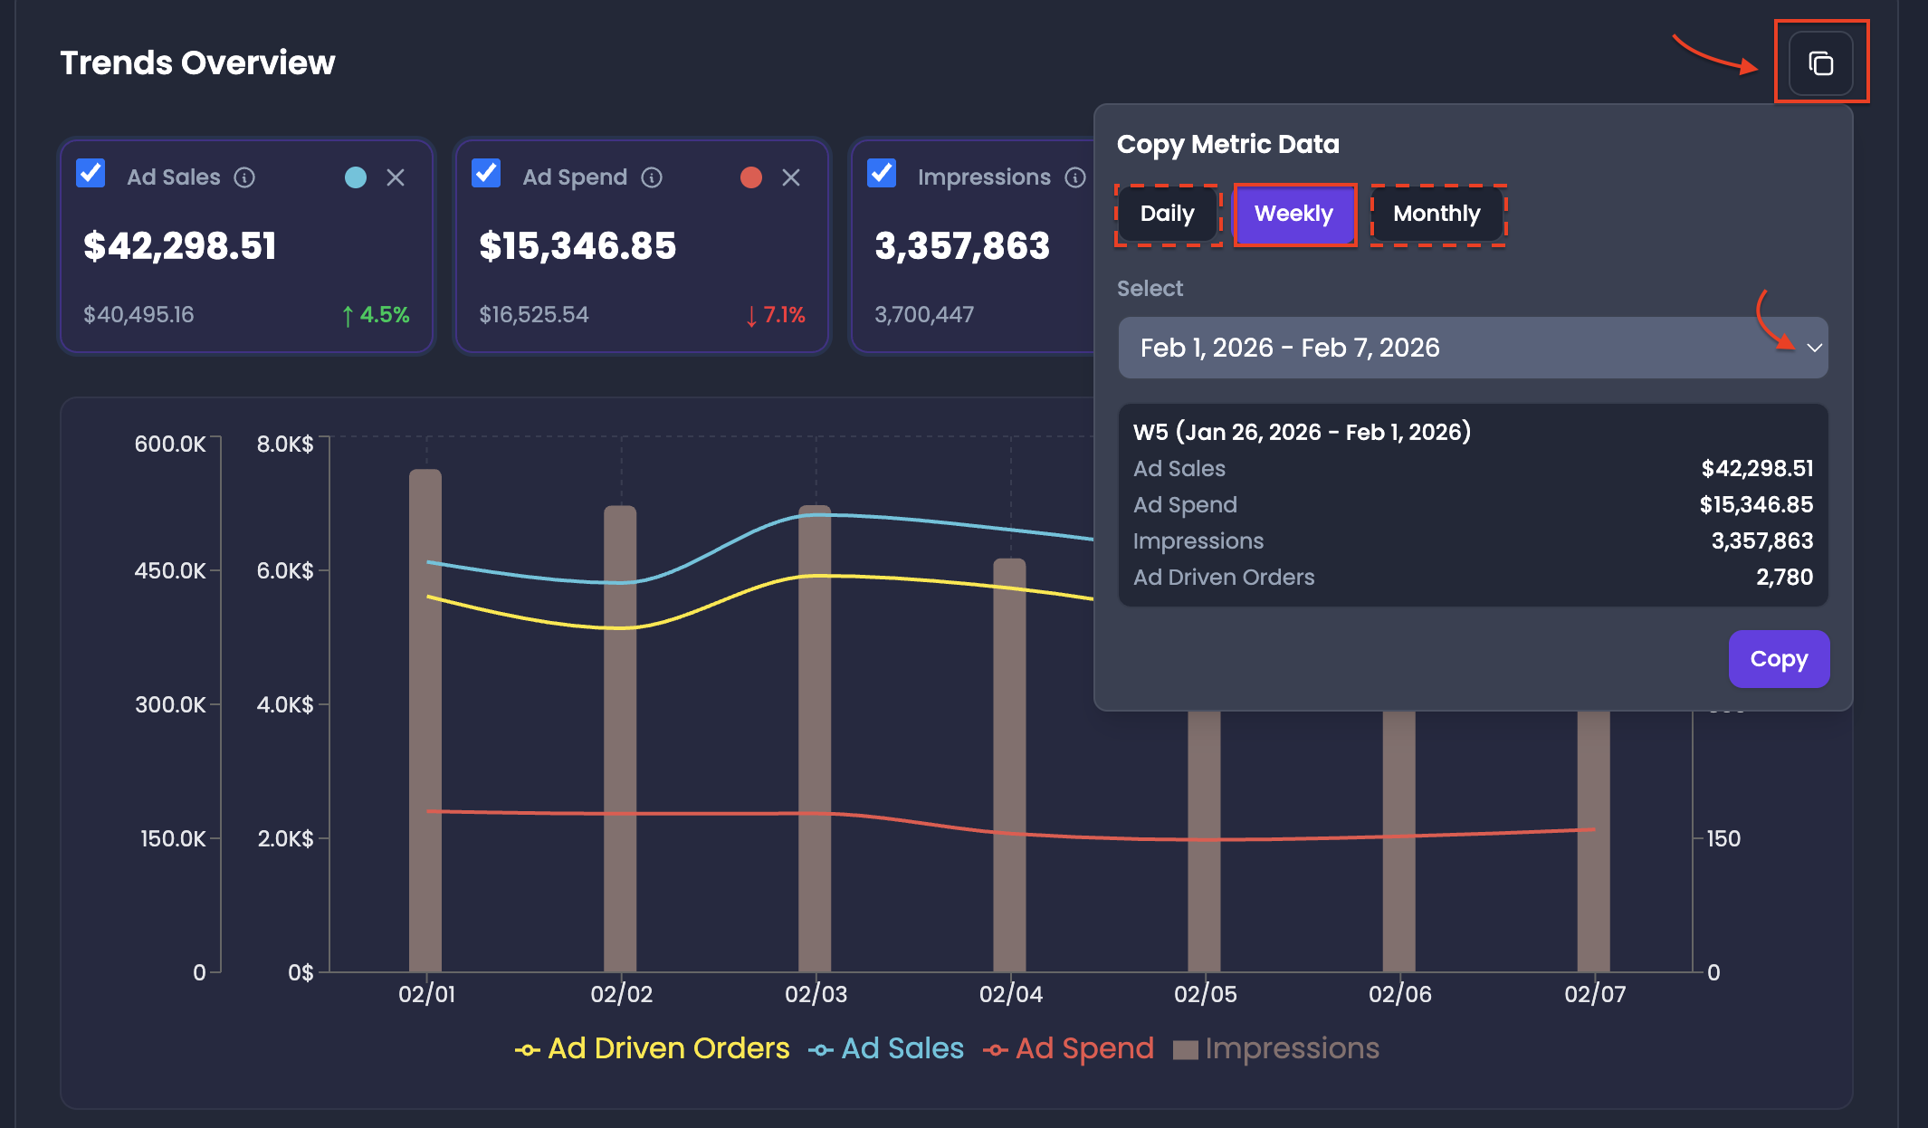Viewport: 1928px width, 1128px height.
Task: Click previous Impressions value 3,700,447
Action: pyautogui.click(x=924, y=315)
